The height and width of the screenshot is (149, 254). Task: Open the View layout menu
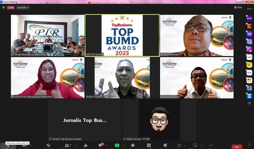click(x=238, y=7)
